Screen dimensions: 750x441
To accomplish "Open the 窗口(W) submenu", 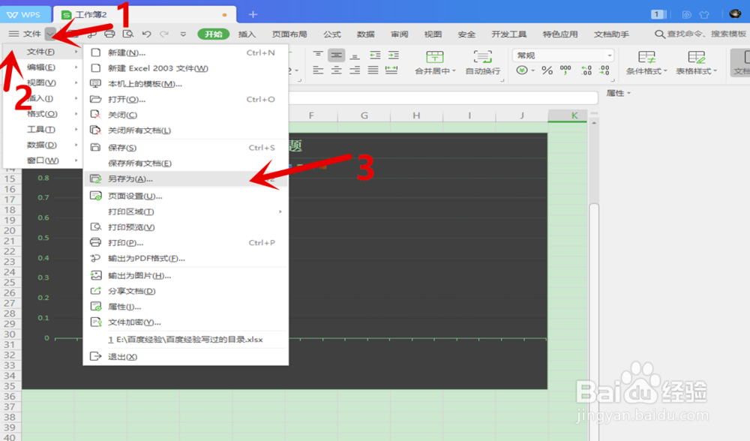I will tap(42, 160).
